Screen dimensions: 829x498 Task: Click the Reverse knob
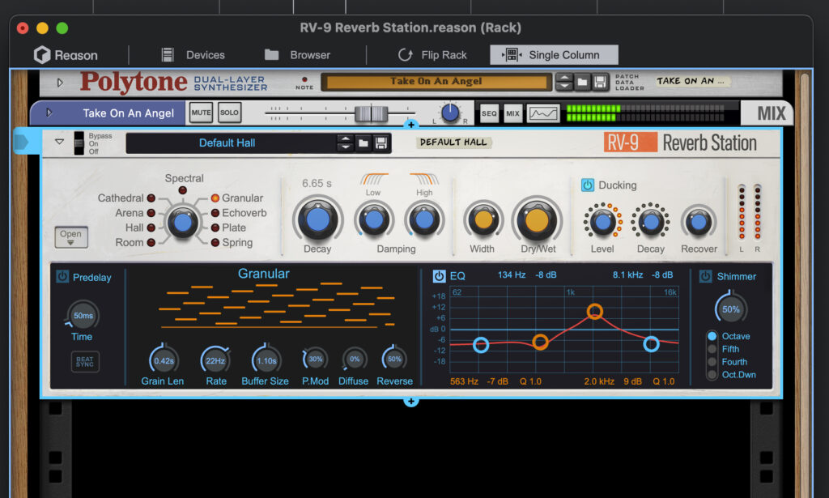tap(394, 360)
